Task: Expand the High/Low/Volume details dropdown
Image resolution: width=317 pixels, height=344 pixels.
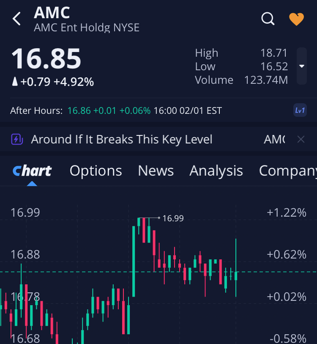Action: coord(301,66)
